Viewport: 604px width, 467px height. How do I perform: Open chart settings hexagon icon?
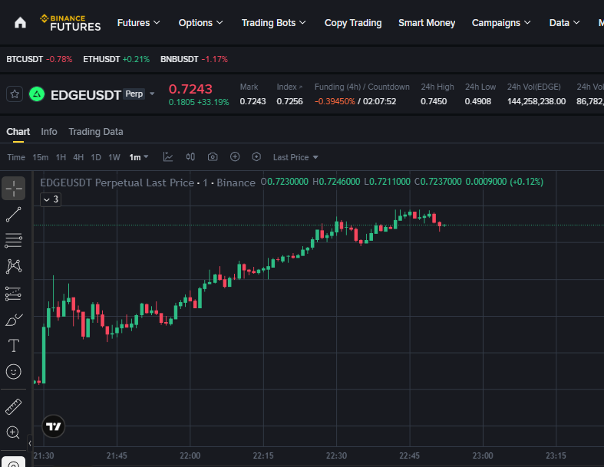256,156
